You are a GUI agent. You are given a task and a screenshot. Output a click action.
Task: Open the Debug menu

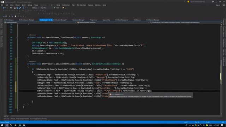(30, 5)
